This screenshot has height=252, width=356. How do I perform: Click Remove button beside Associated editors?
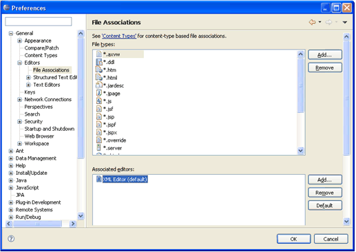325,193
